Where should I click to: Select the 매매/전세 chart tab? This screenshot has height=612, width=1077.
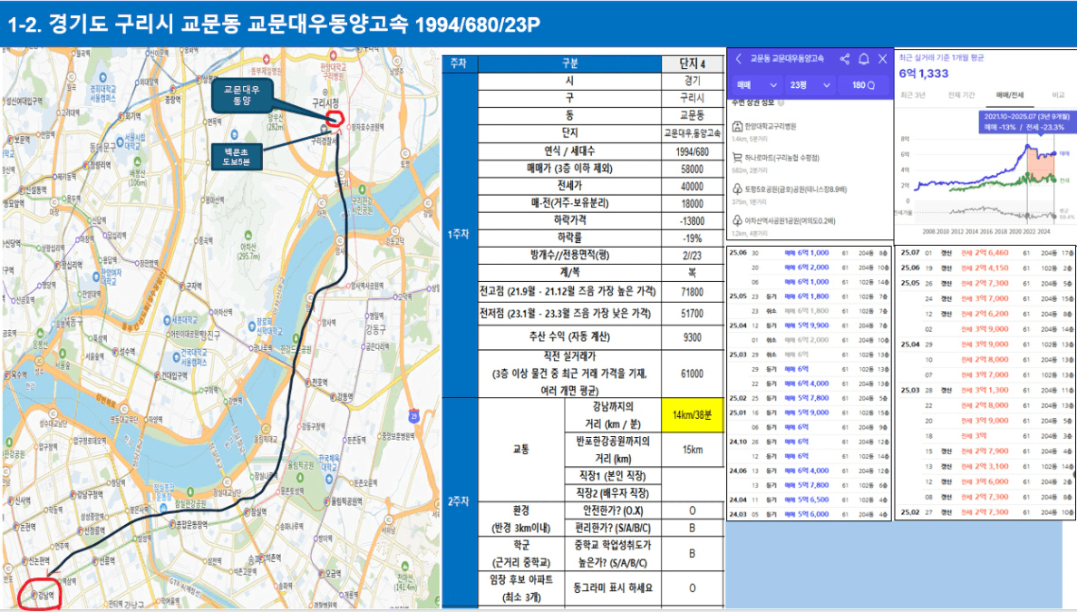tap(1010, 95)
